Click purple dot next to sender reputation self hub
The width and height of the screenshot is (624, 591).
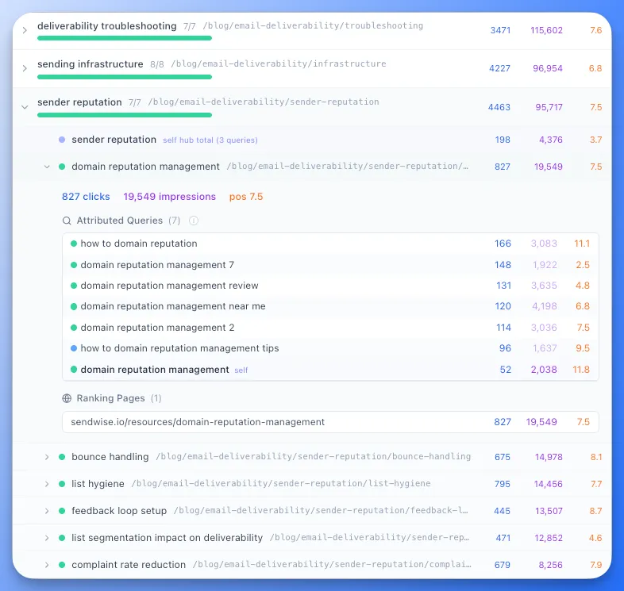(x=62, y=140)
